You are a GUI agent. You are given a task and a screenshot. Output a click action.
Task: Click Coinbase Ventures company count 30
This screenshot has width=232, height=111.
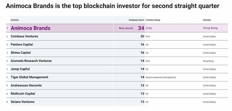click(x=142, y=36)
